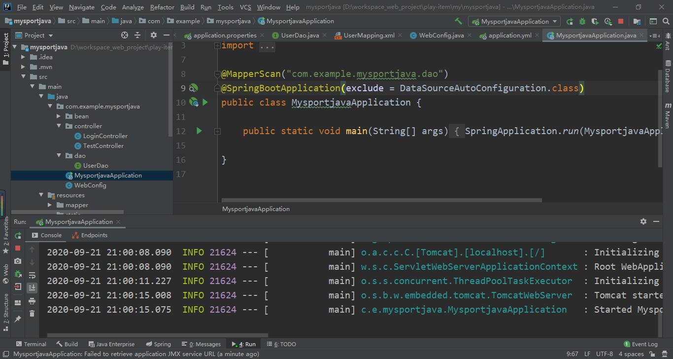Click the Rerun icon in Run panel
This screenshot has width=673, height=359.
(x=18, y=235)
